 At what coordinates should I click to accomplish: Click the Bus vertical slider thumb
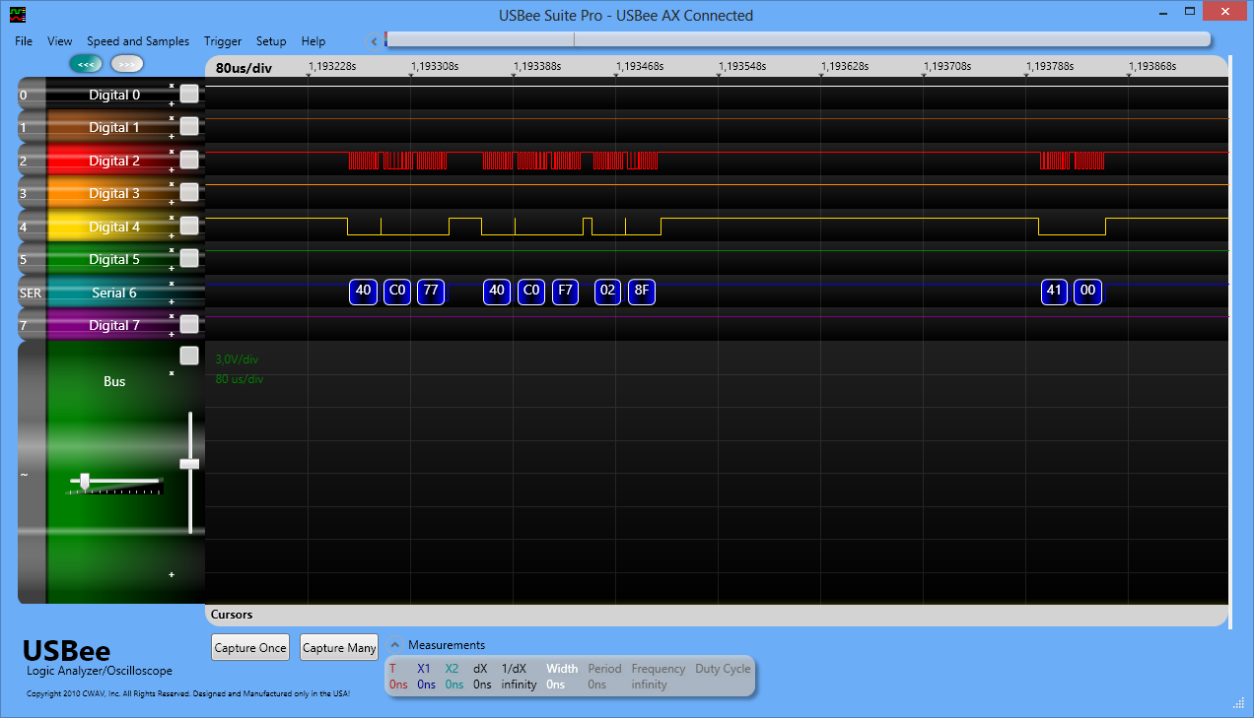point(189,463)
